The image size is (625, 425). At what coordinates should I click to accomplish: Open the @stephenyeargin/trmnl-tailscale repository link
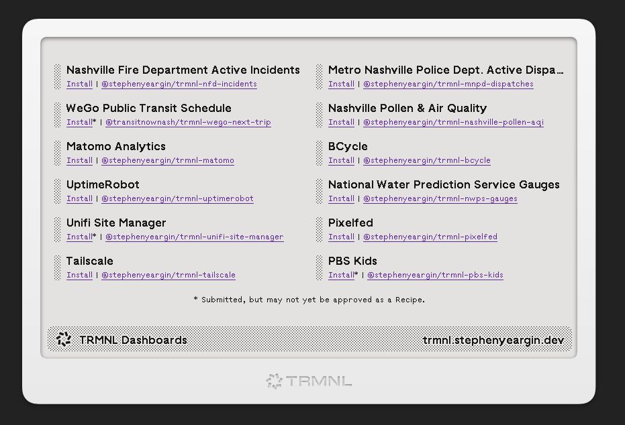(169, 275)
